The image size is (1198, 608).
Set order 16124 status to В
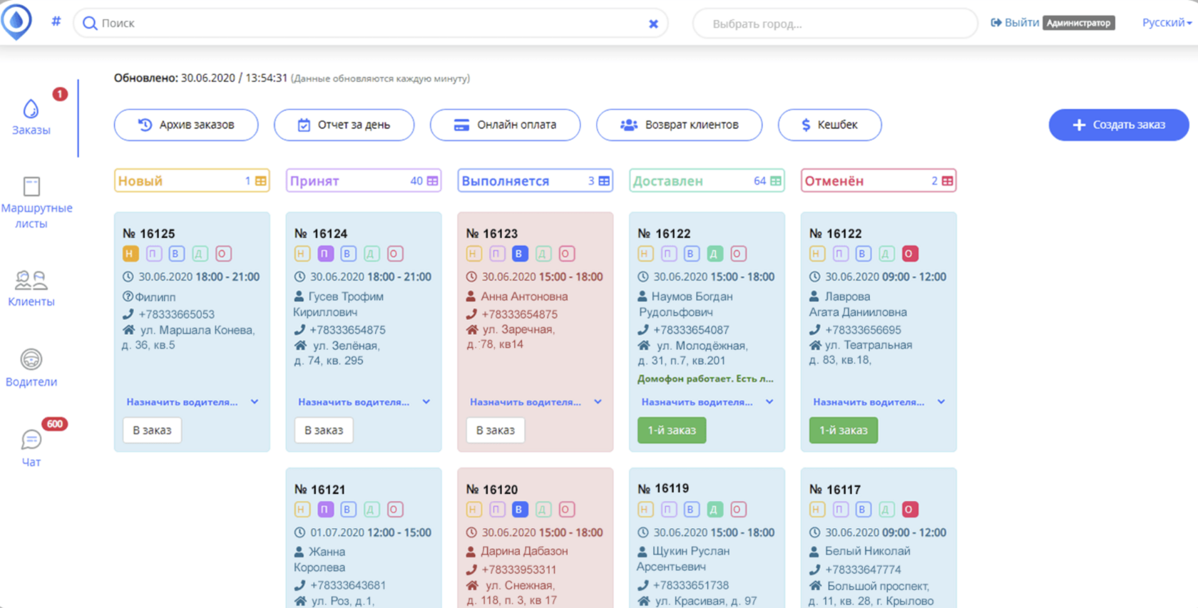pyautogui.click(x=348, y=254)
